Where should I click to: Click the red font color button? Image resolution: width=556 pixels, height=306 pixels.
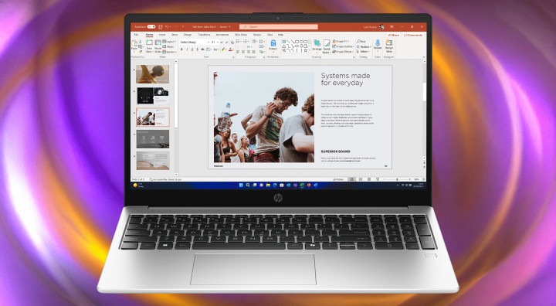tap(230, 49)
